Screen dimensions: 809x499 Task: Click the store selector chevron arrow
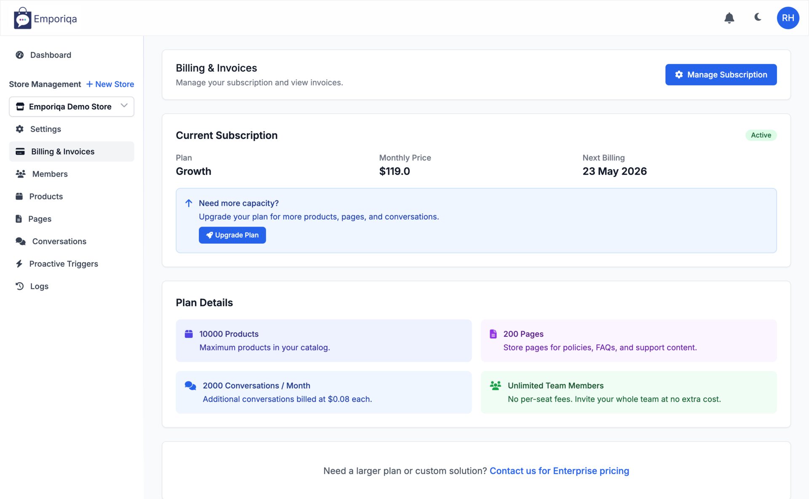click(124, 106)
